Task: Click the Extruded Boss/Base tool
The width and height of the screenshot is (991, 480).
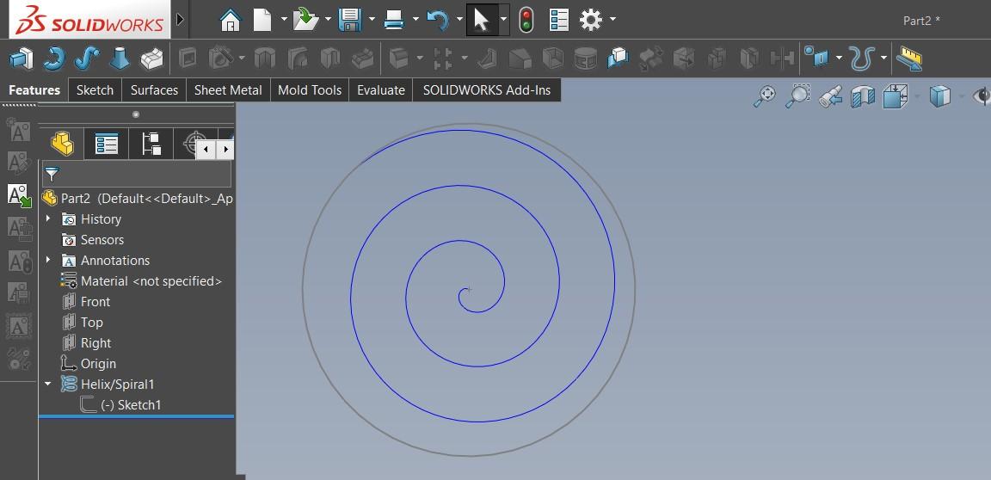Action: click(x=22, y=58)
